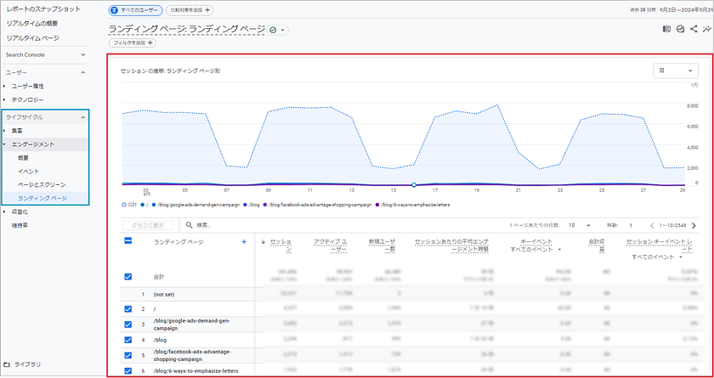Screen dimensions: 714x378
Task: Open the 日 granularity dropdown on the chart
Action: tap(676, 72)
